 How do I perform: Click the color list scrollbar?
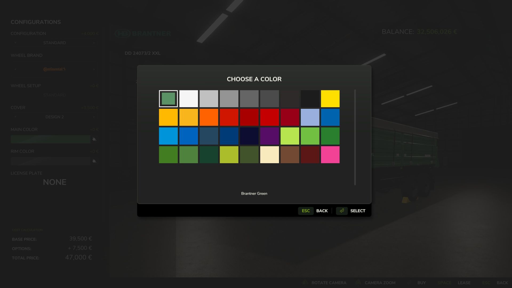[355, 137]
